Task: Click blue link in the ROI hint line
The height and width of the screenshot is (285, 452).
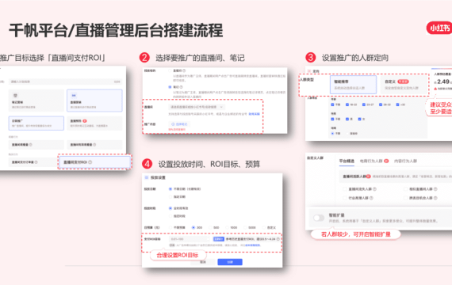Action: (253, 245)
